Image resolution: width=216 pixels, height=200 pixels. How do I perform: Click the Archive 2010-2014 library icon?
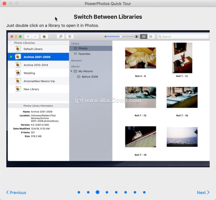tap(18, 65)
